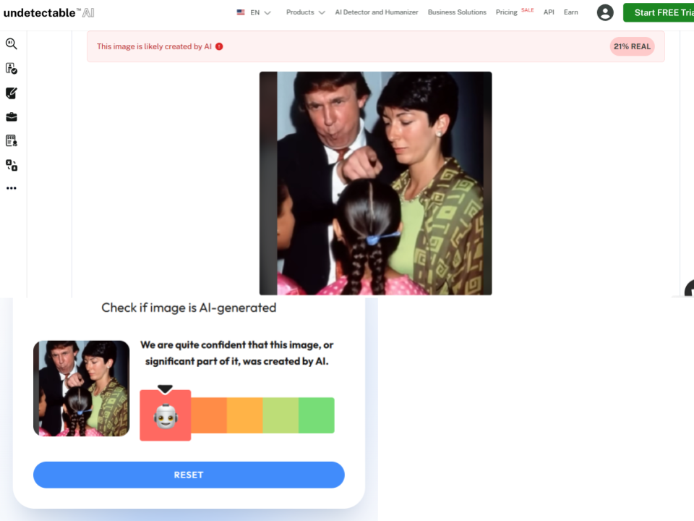Screen dimensions: 694x521
Task: Open AI Detector and Humanizer menu item
Action: coord(376,12)
